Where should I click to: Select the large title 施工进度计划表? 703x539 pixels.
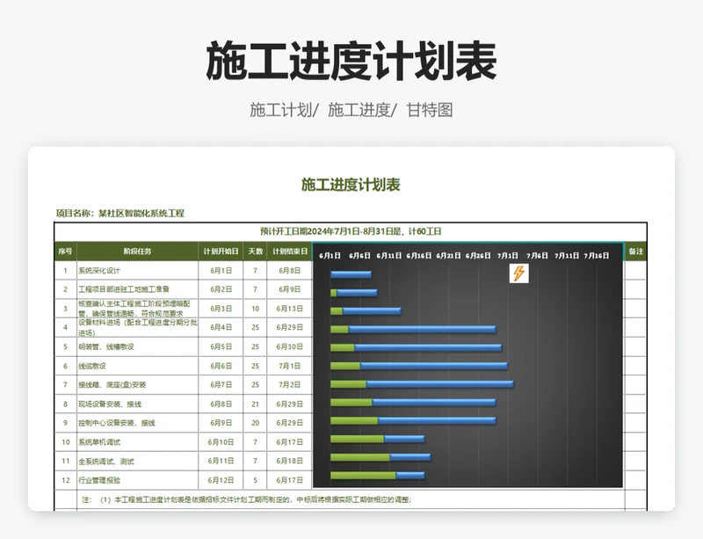pyautogui.click(x=351, y=61)
